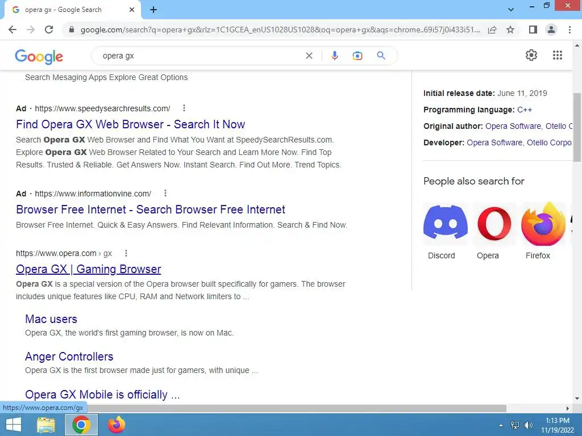Image resolution: width=582 pixels, height=436 pixels.
Task: Go to Google home via logo
Action: pos(39,56)
